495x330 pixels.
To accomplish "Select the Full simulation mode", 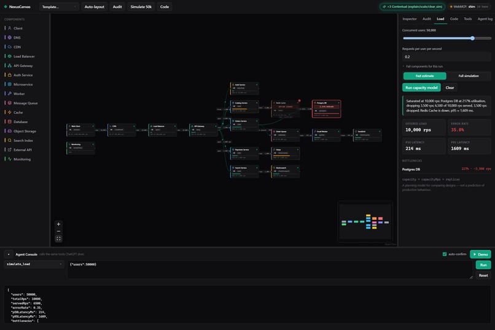I will pyautogui.click(x=469, y=76).
